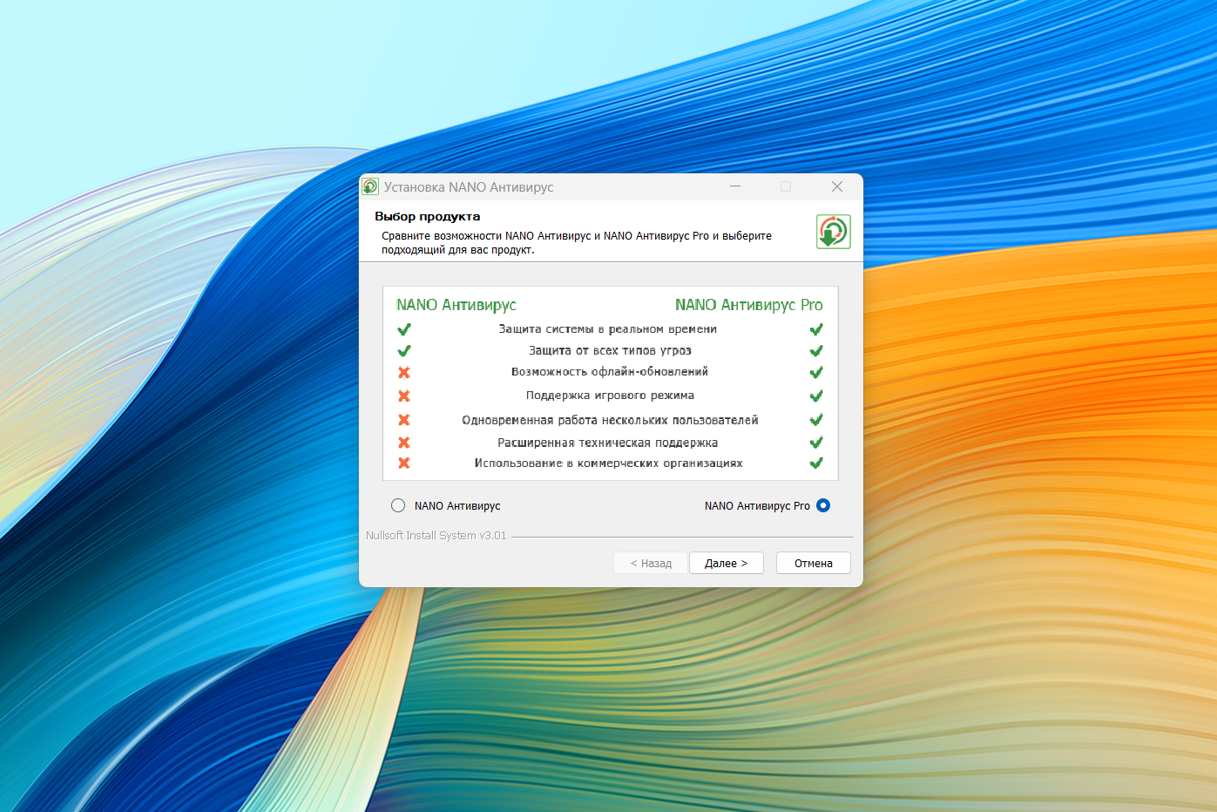Select the "NANO Антивирус" radio button
Screen dimensions: 1217x812
click(398, 505)
